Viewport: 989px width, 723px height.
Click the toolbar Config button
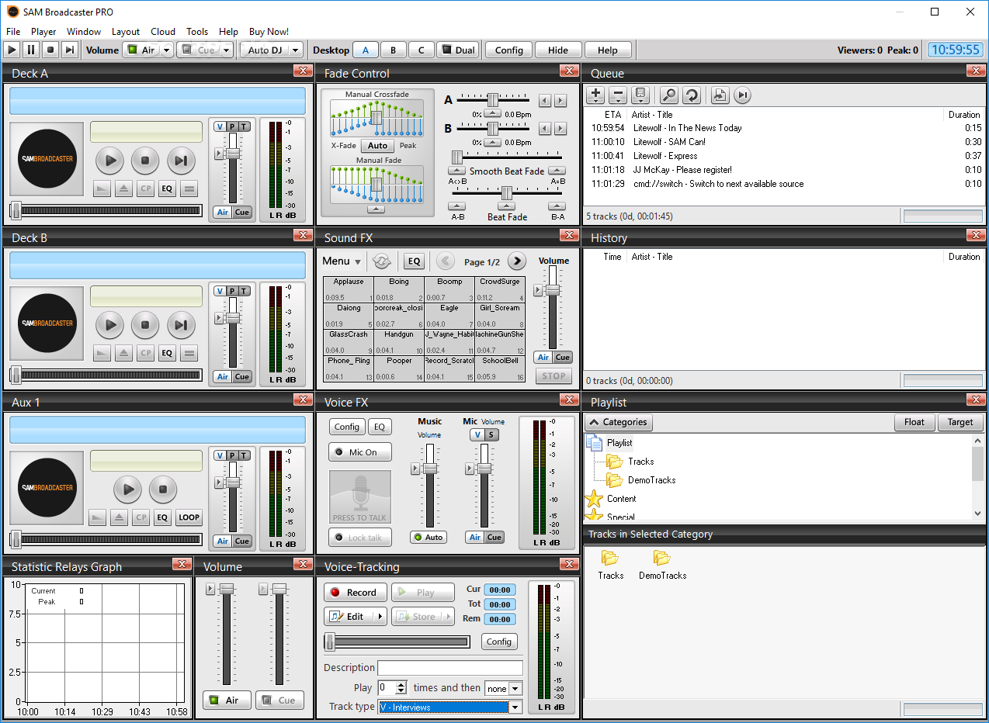pyautogui.click(x=509, y=50)
